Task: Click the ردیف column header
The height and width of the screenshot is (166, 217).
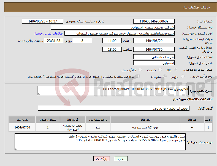Action: pos(208,120)
